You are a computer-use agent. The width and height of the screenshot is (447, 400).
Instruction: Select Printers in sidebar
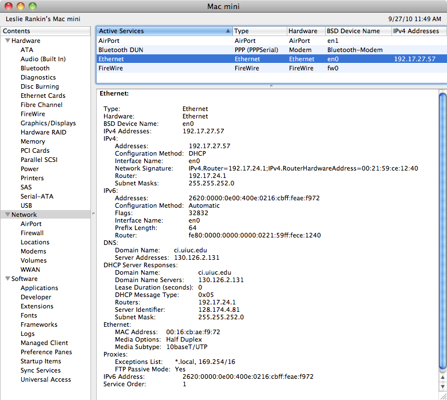pyautogui.click(x=32, y=178)
